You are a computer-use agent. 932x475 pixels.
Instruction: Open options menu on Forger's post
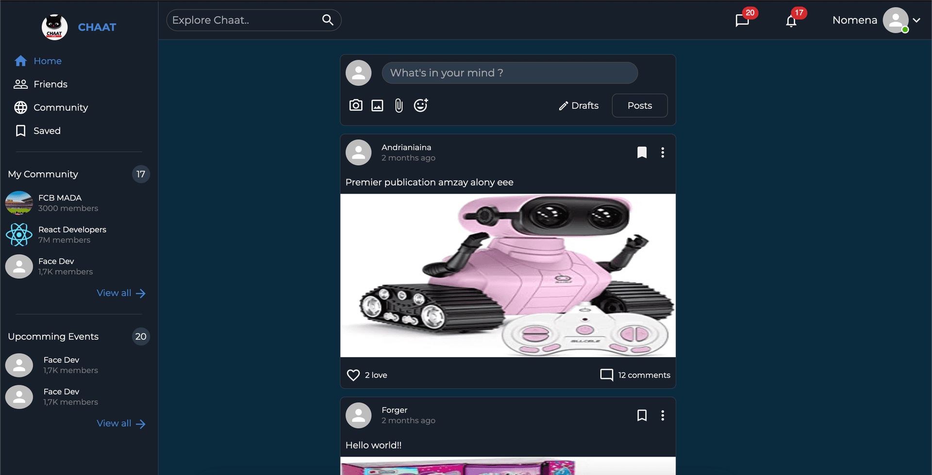tap(663, 415)
